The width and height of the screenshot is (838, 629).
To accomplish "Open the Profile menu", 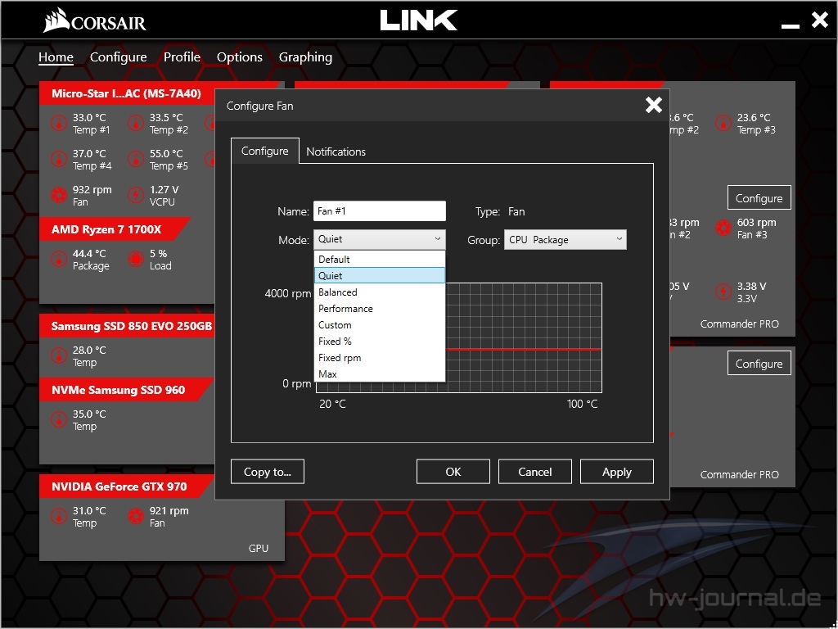I will (x=182, y=57).
